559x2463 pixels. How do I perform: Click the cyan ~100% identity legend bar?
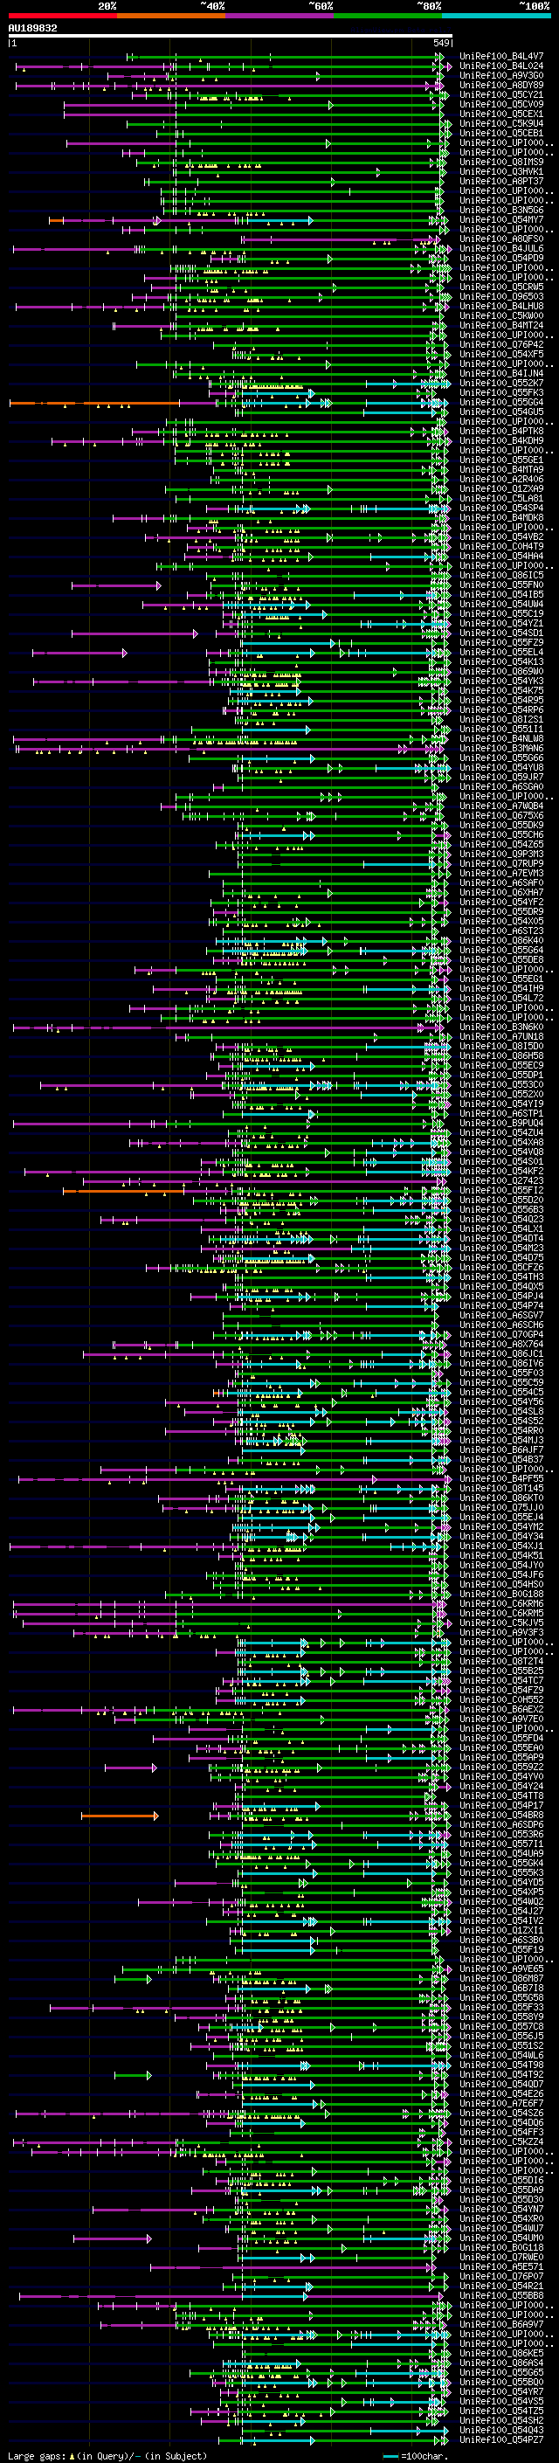(496, 17)
